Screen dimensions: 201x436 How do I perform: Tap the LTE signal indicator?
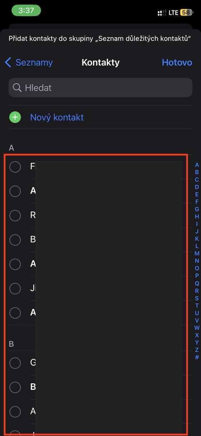pyautogui.click(x=174, y=13)
